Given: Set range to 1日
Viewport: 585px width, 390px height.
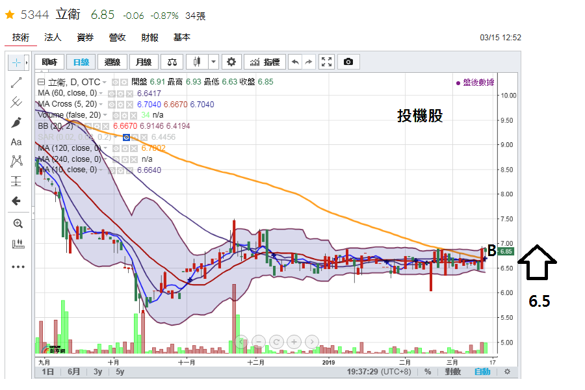Looking at the screenshot, I should point(47,372).
